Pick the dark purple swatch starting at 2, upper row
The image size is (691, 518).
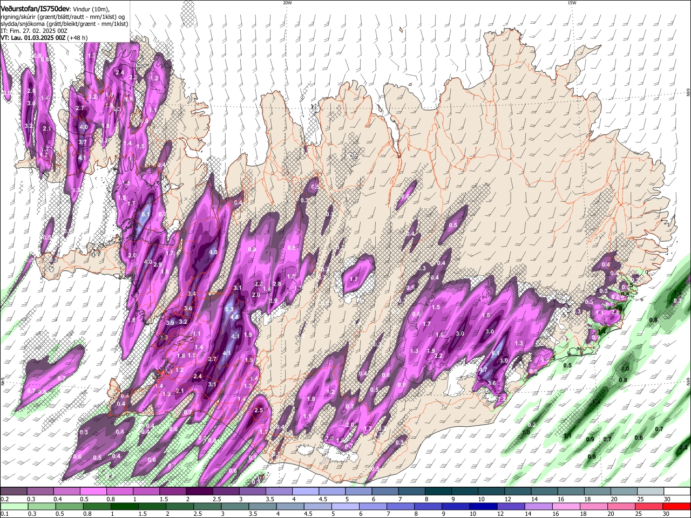(199, 492)
